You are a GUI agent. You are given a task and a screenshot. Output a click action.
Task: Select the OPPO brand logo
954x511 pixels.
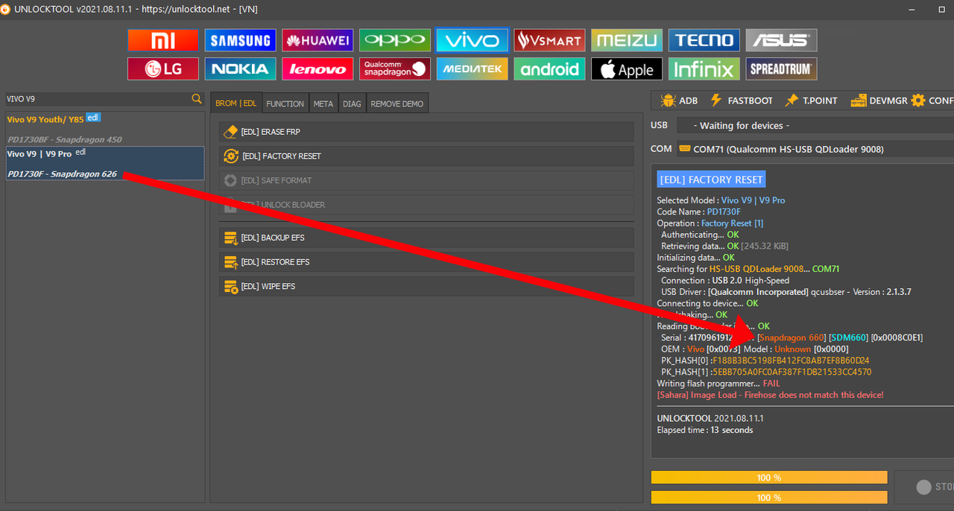[x=395, y=40]
